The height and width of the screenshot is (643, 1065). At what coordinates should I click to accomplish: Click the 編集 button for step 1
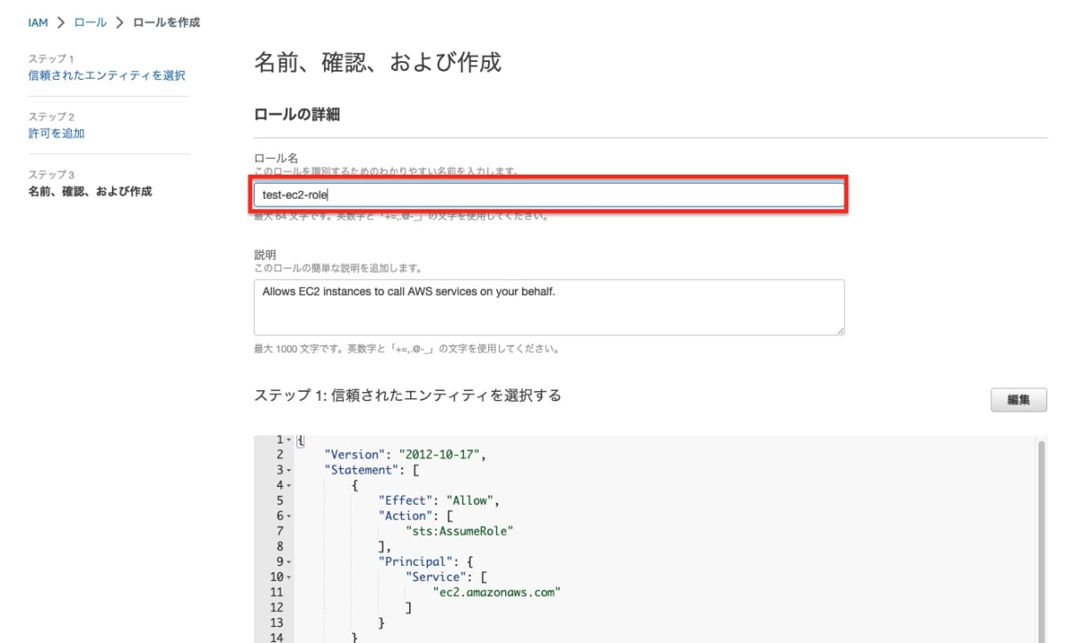coord(1019,400)
